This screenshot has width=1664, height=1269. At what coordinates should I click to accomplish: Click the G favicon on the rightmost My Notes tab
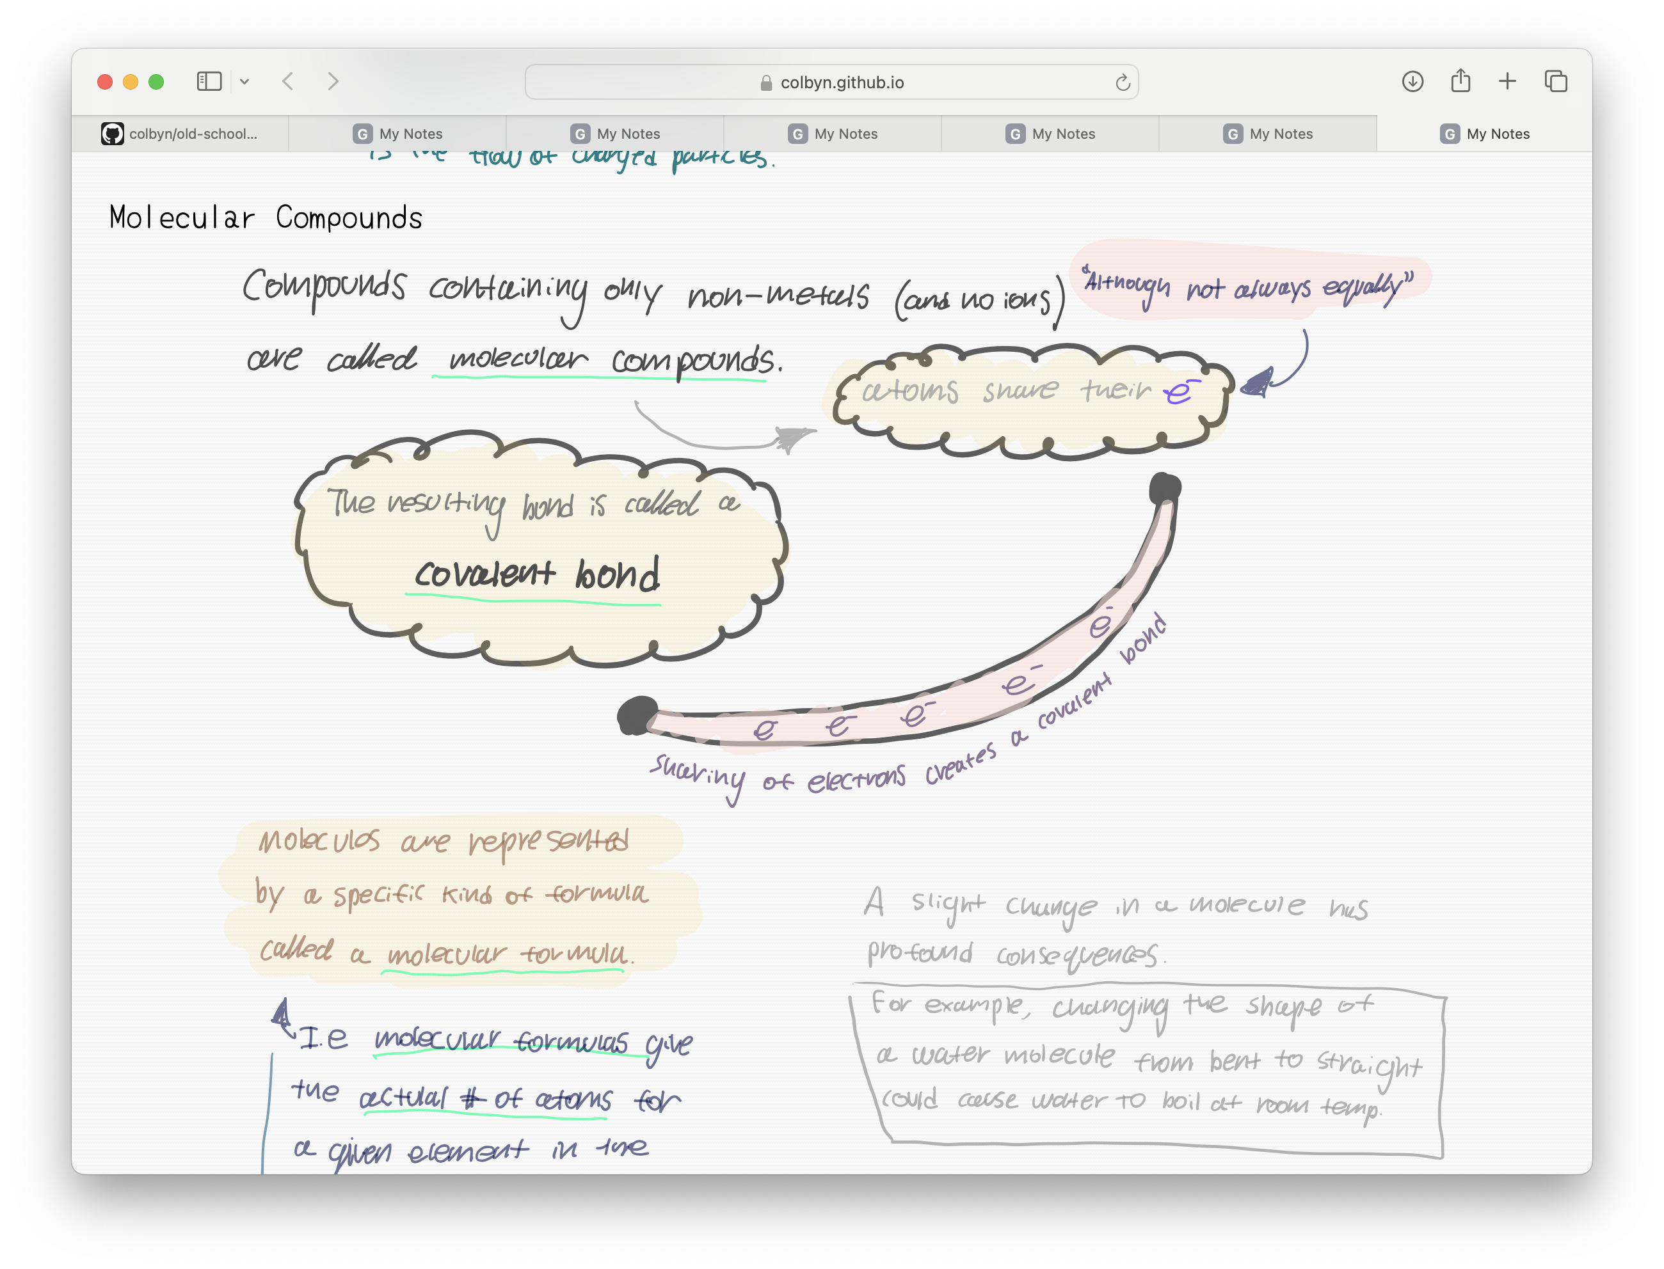click(1450, 134)
